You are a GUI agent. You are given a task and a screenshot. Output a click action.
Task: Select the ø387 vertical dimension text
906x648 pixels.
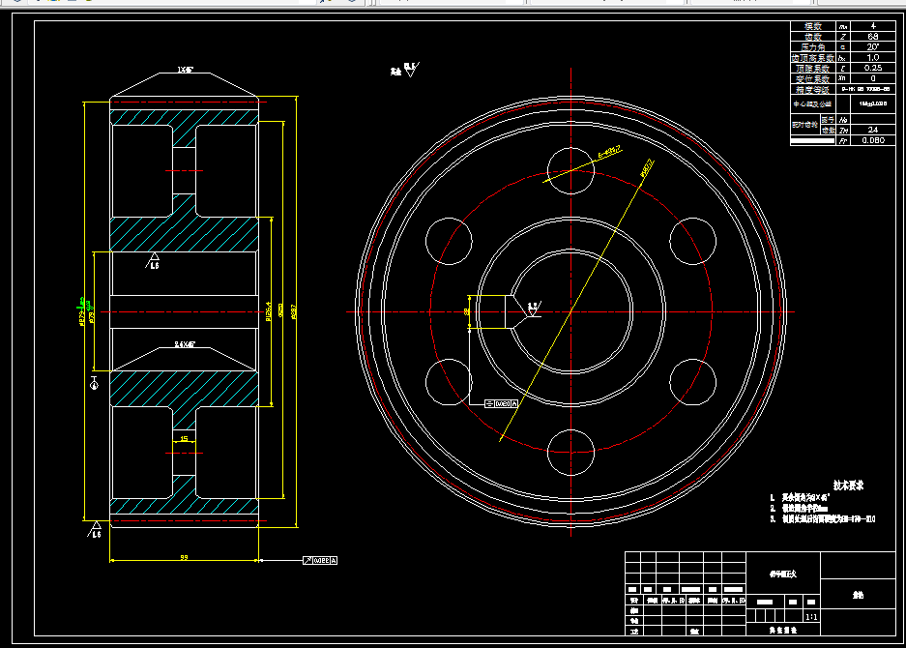(294, 312)
